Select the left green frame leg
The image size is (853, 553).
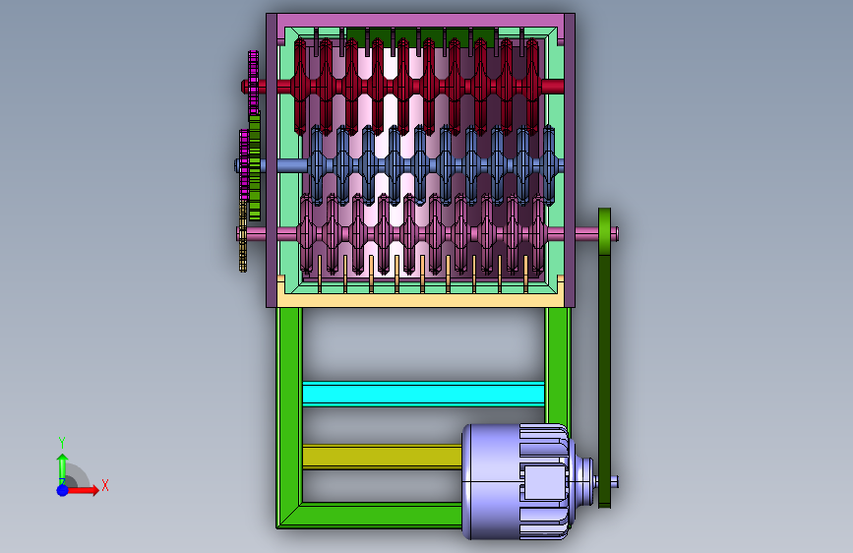coord(289,416)
